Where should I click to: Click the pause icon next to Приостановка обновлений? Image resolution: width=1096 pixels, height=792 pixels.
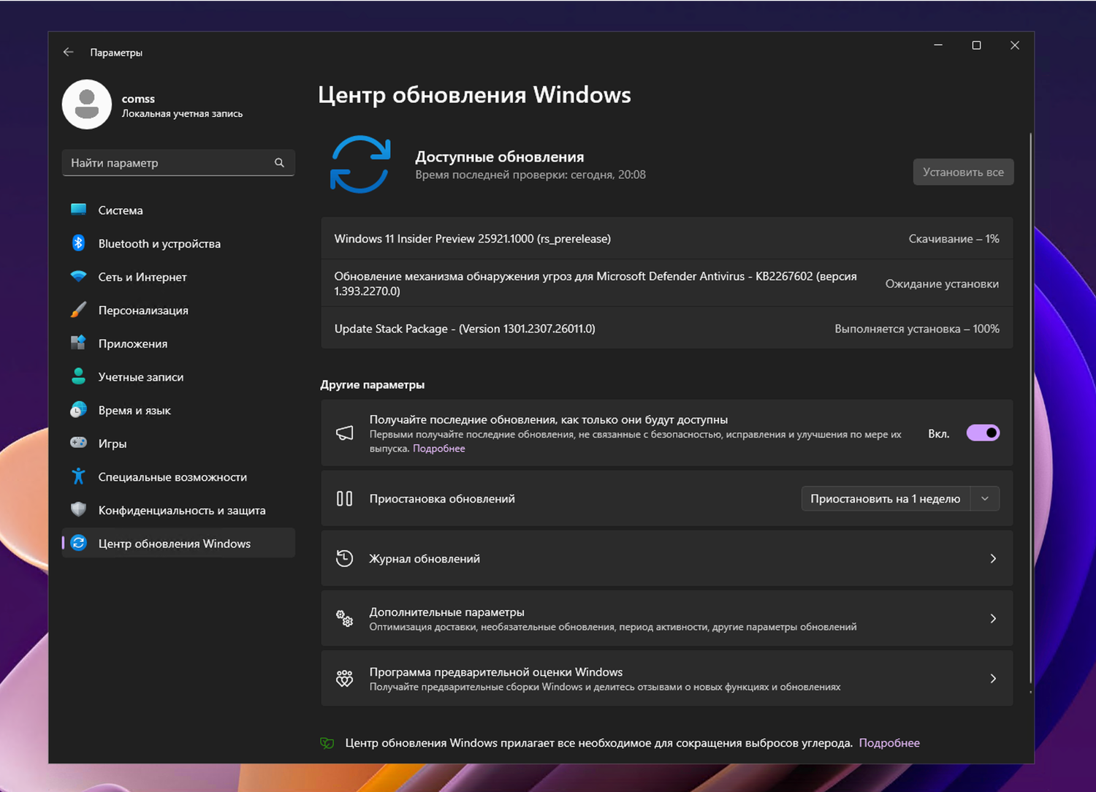pos(344,498)
